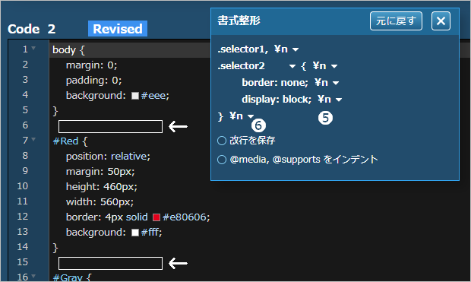Click the 'body {' selector line
The width and height of the screenshot is (471, 282).
click(68, 50)
